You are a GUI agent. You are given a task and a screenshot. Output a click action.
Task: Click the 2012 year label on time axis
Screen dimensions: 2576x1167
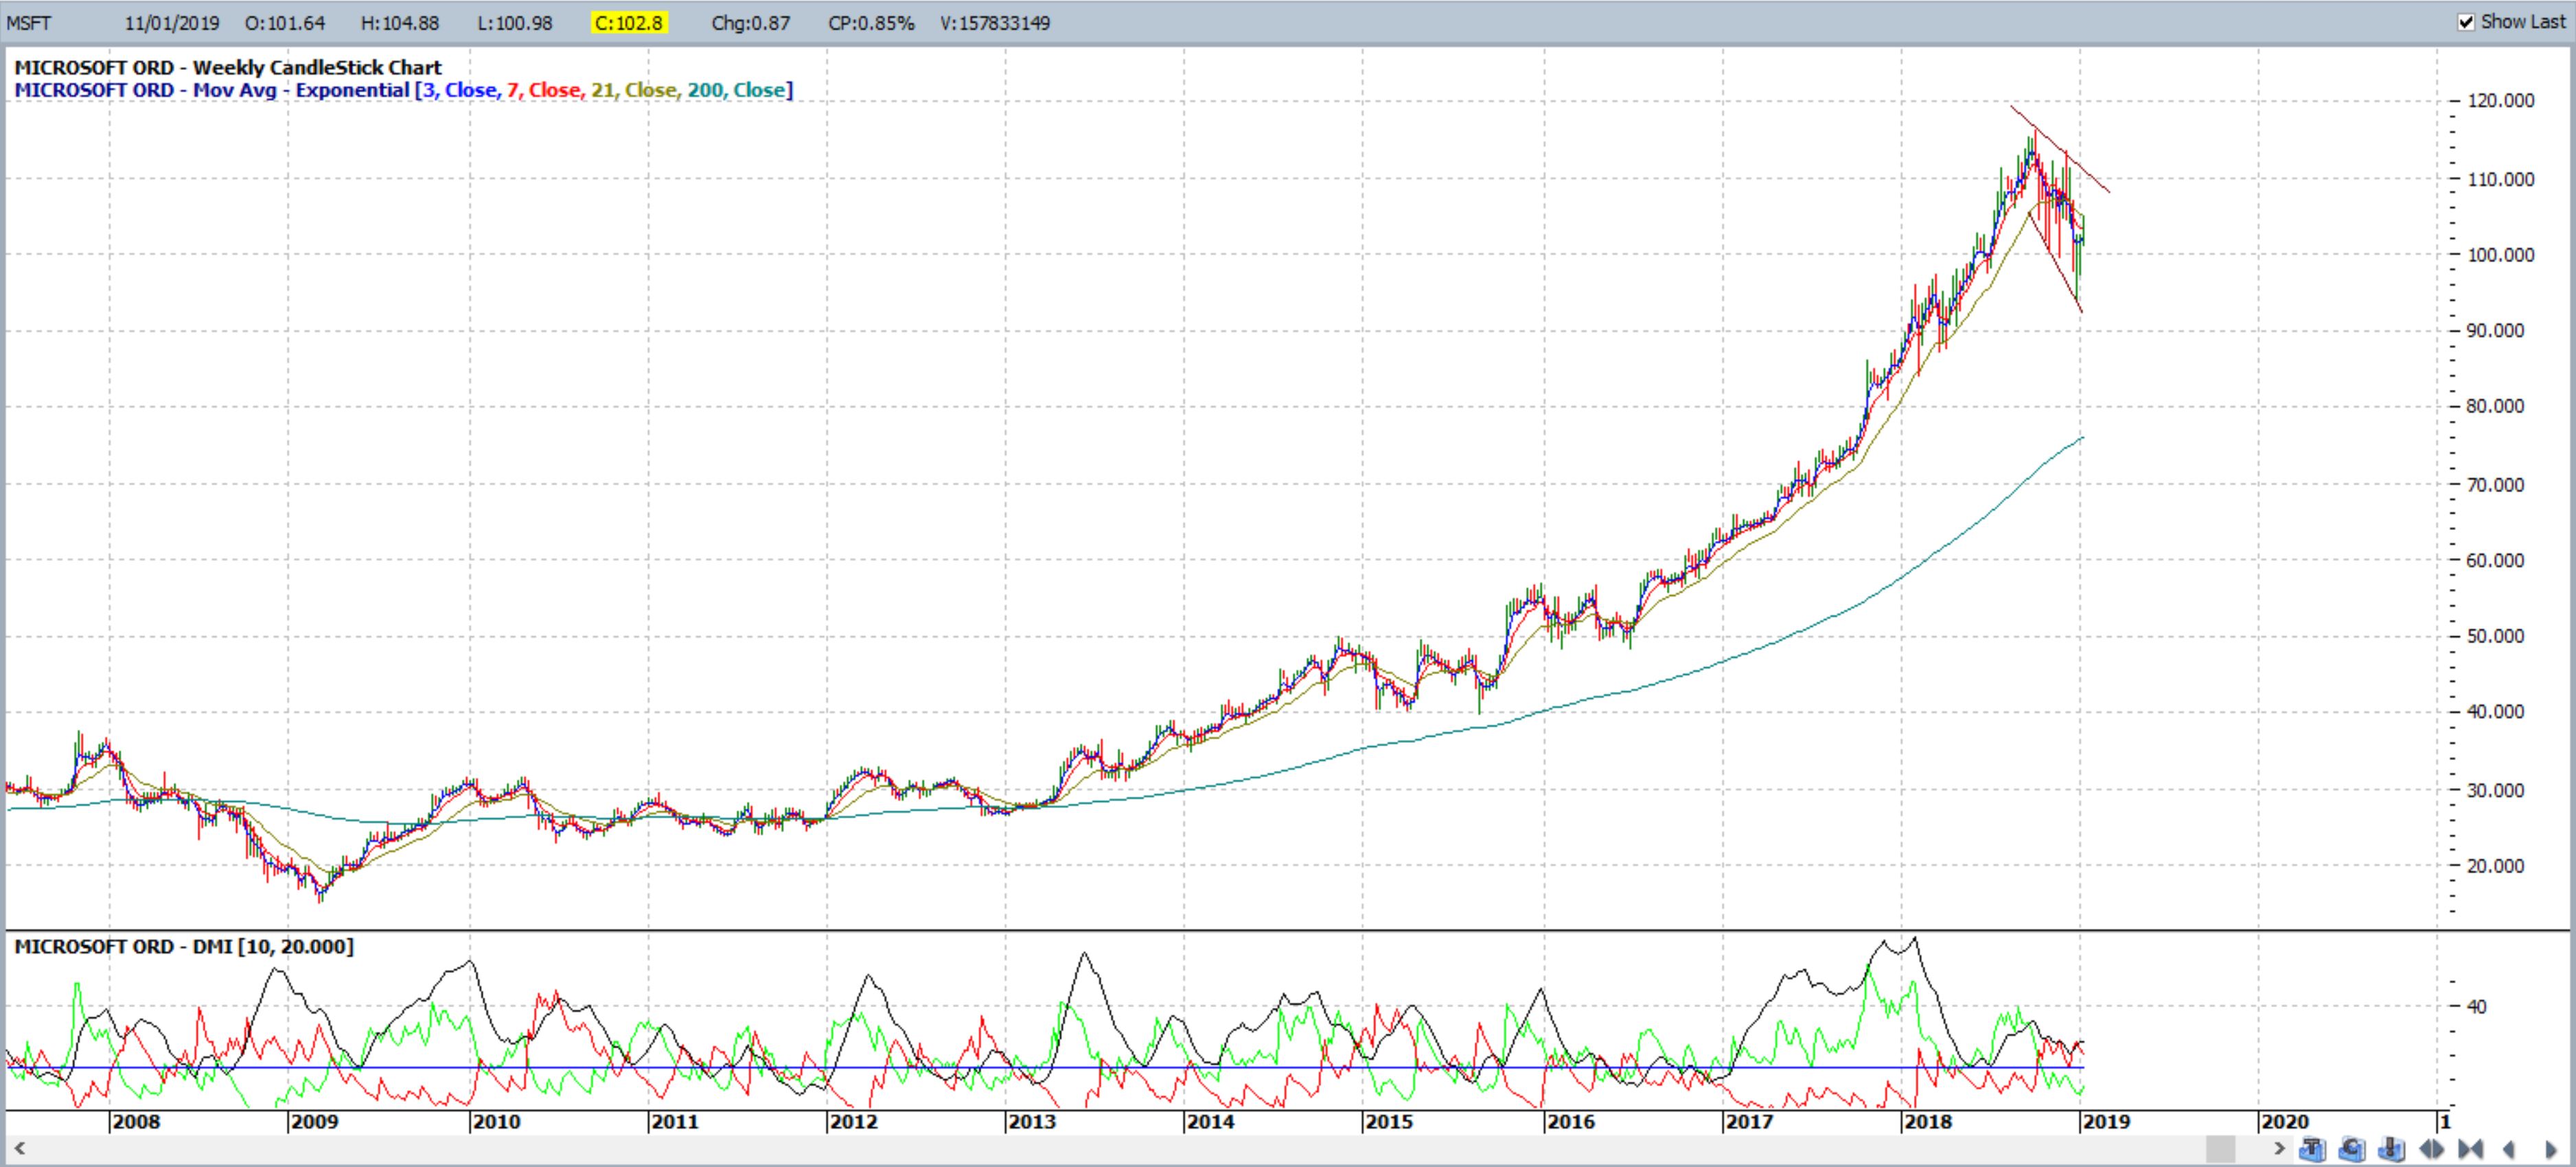(854, 1121)
